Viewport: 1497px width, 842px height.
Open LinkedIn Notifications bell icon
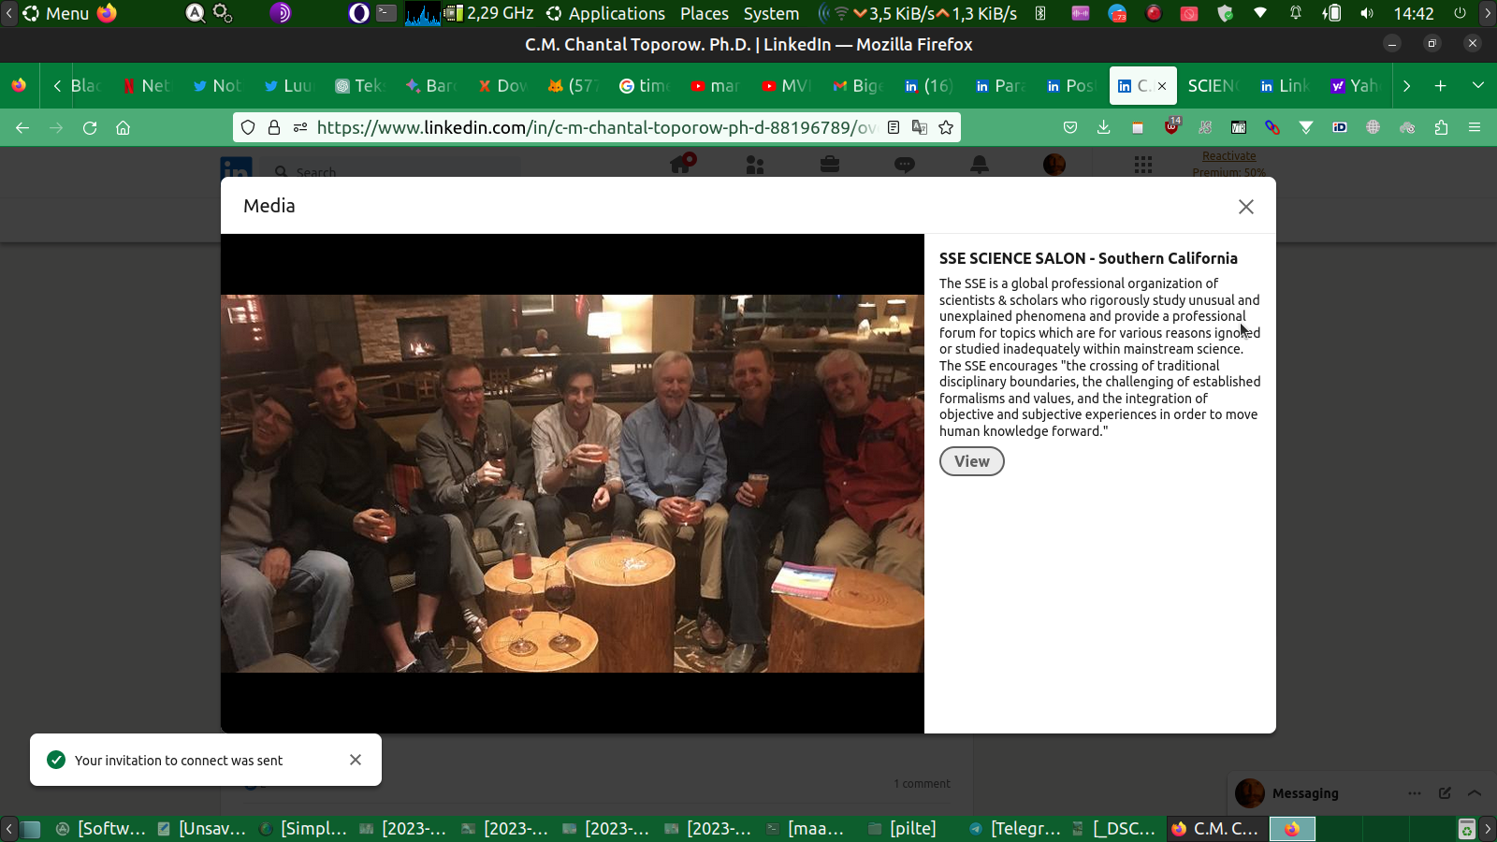click(980, 165)
